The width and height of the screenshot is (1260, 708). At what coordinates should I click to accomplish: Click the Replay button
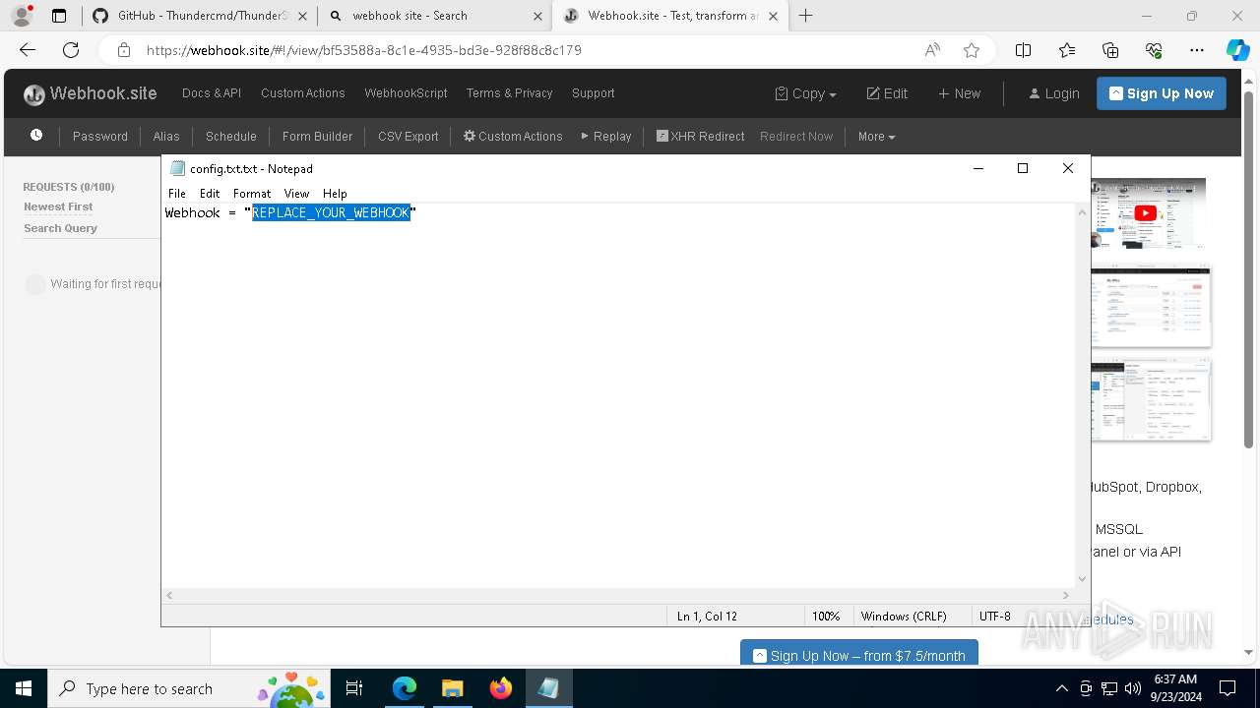pyautogui.click(x=606, y=137)
